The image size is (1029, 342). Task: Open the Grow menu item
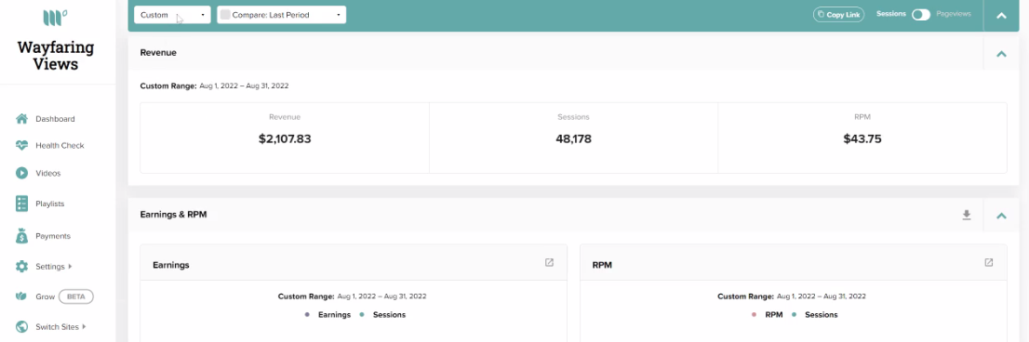[x=46, y=296]
